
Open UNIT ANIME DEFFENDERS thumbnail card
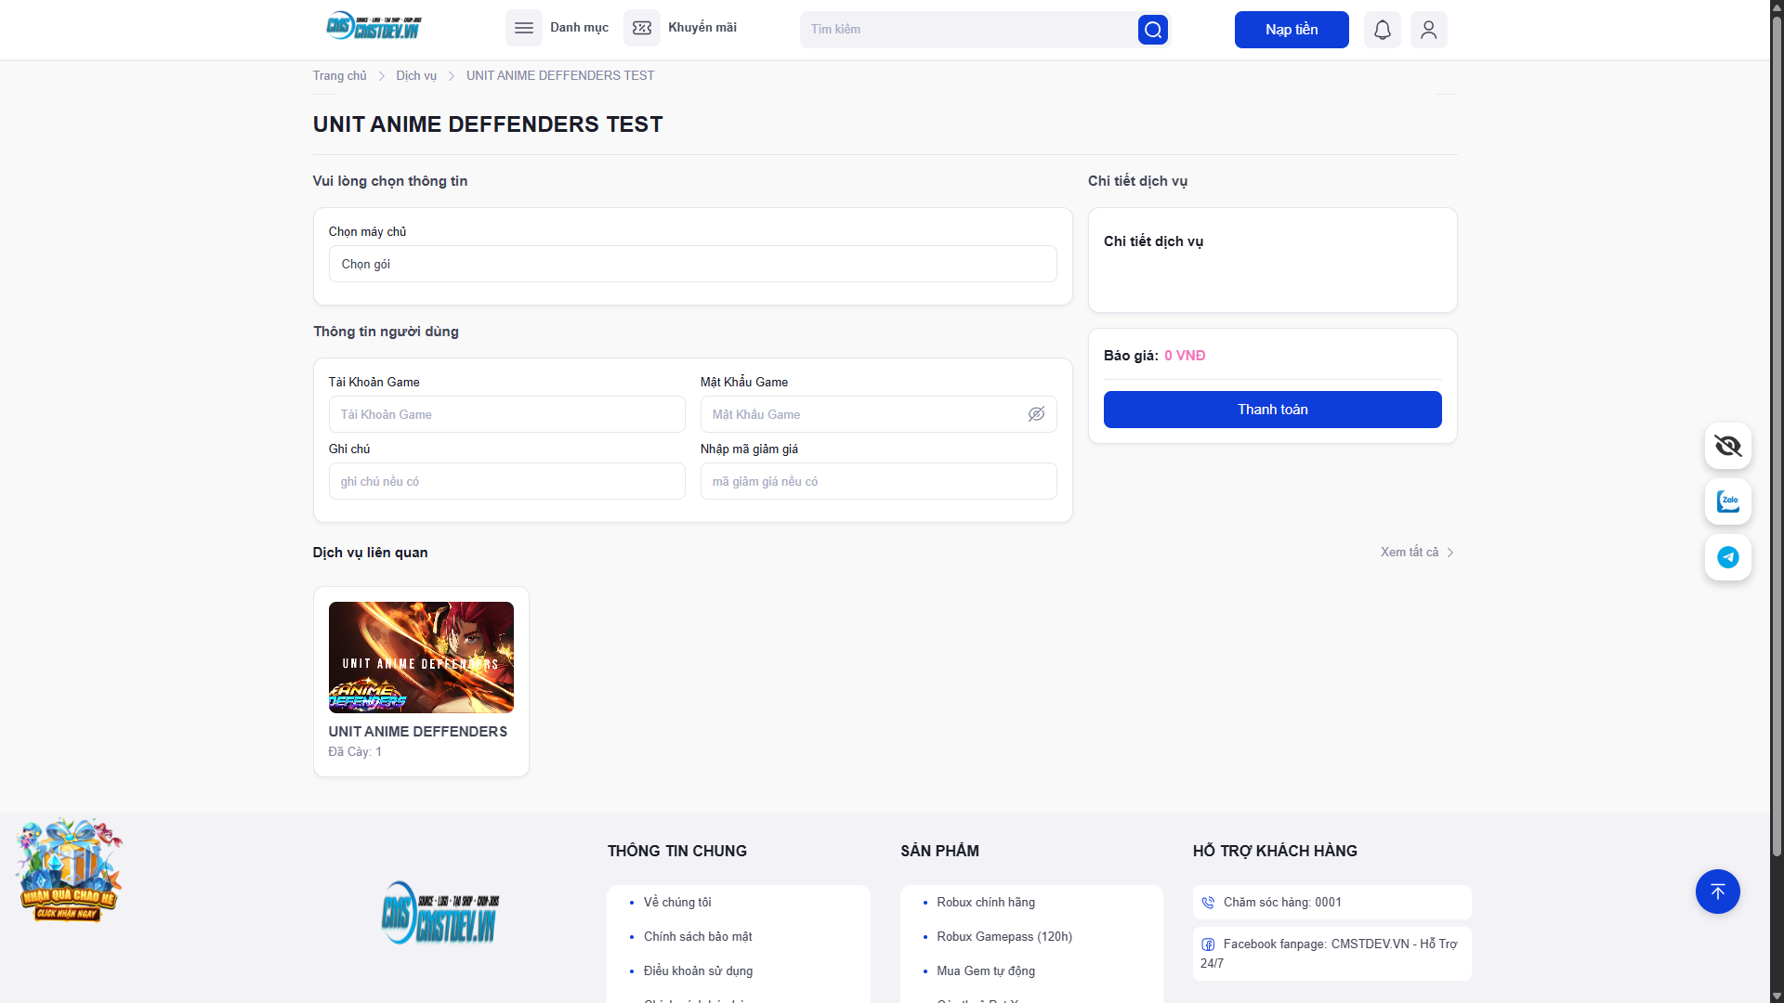pos(421,658)
